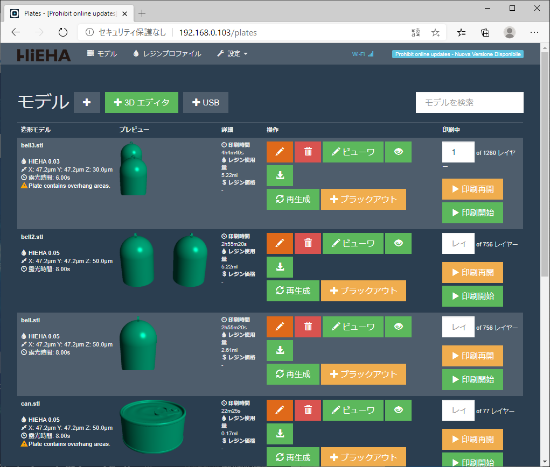Open the レジンプロファイル menu item
The width and height of the screenshot is (550, 467).
click(167, 54)
